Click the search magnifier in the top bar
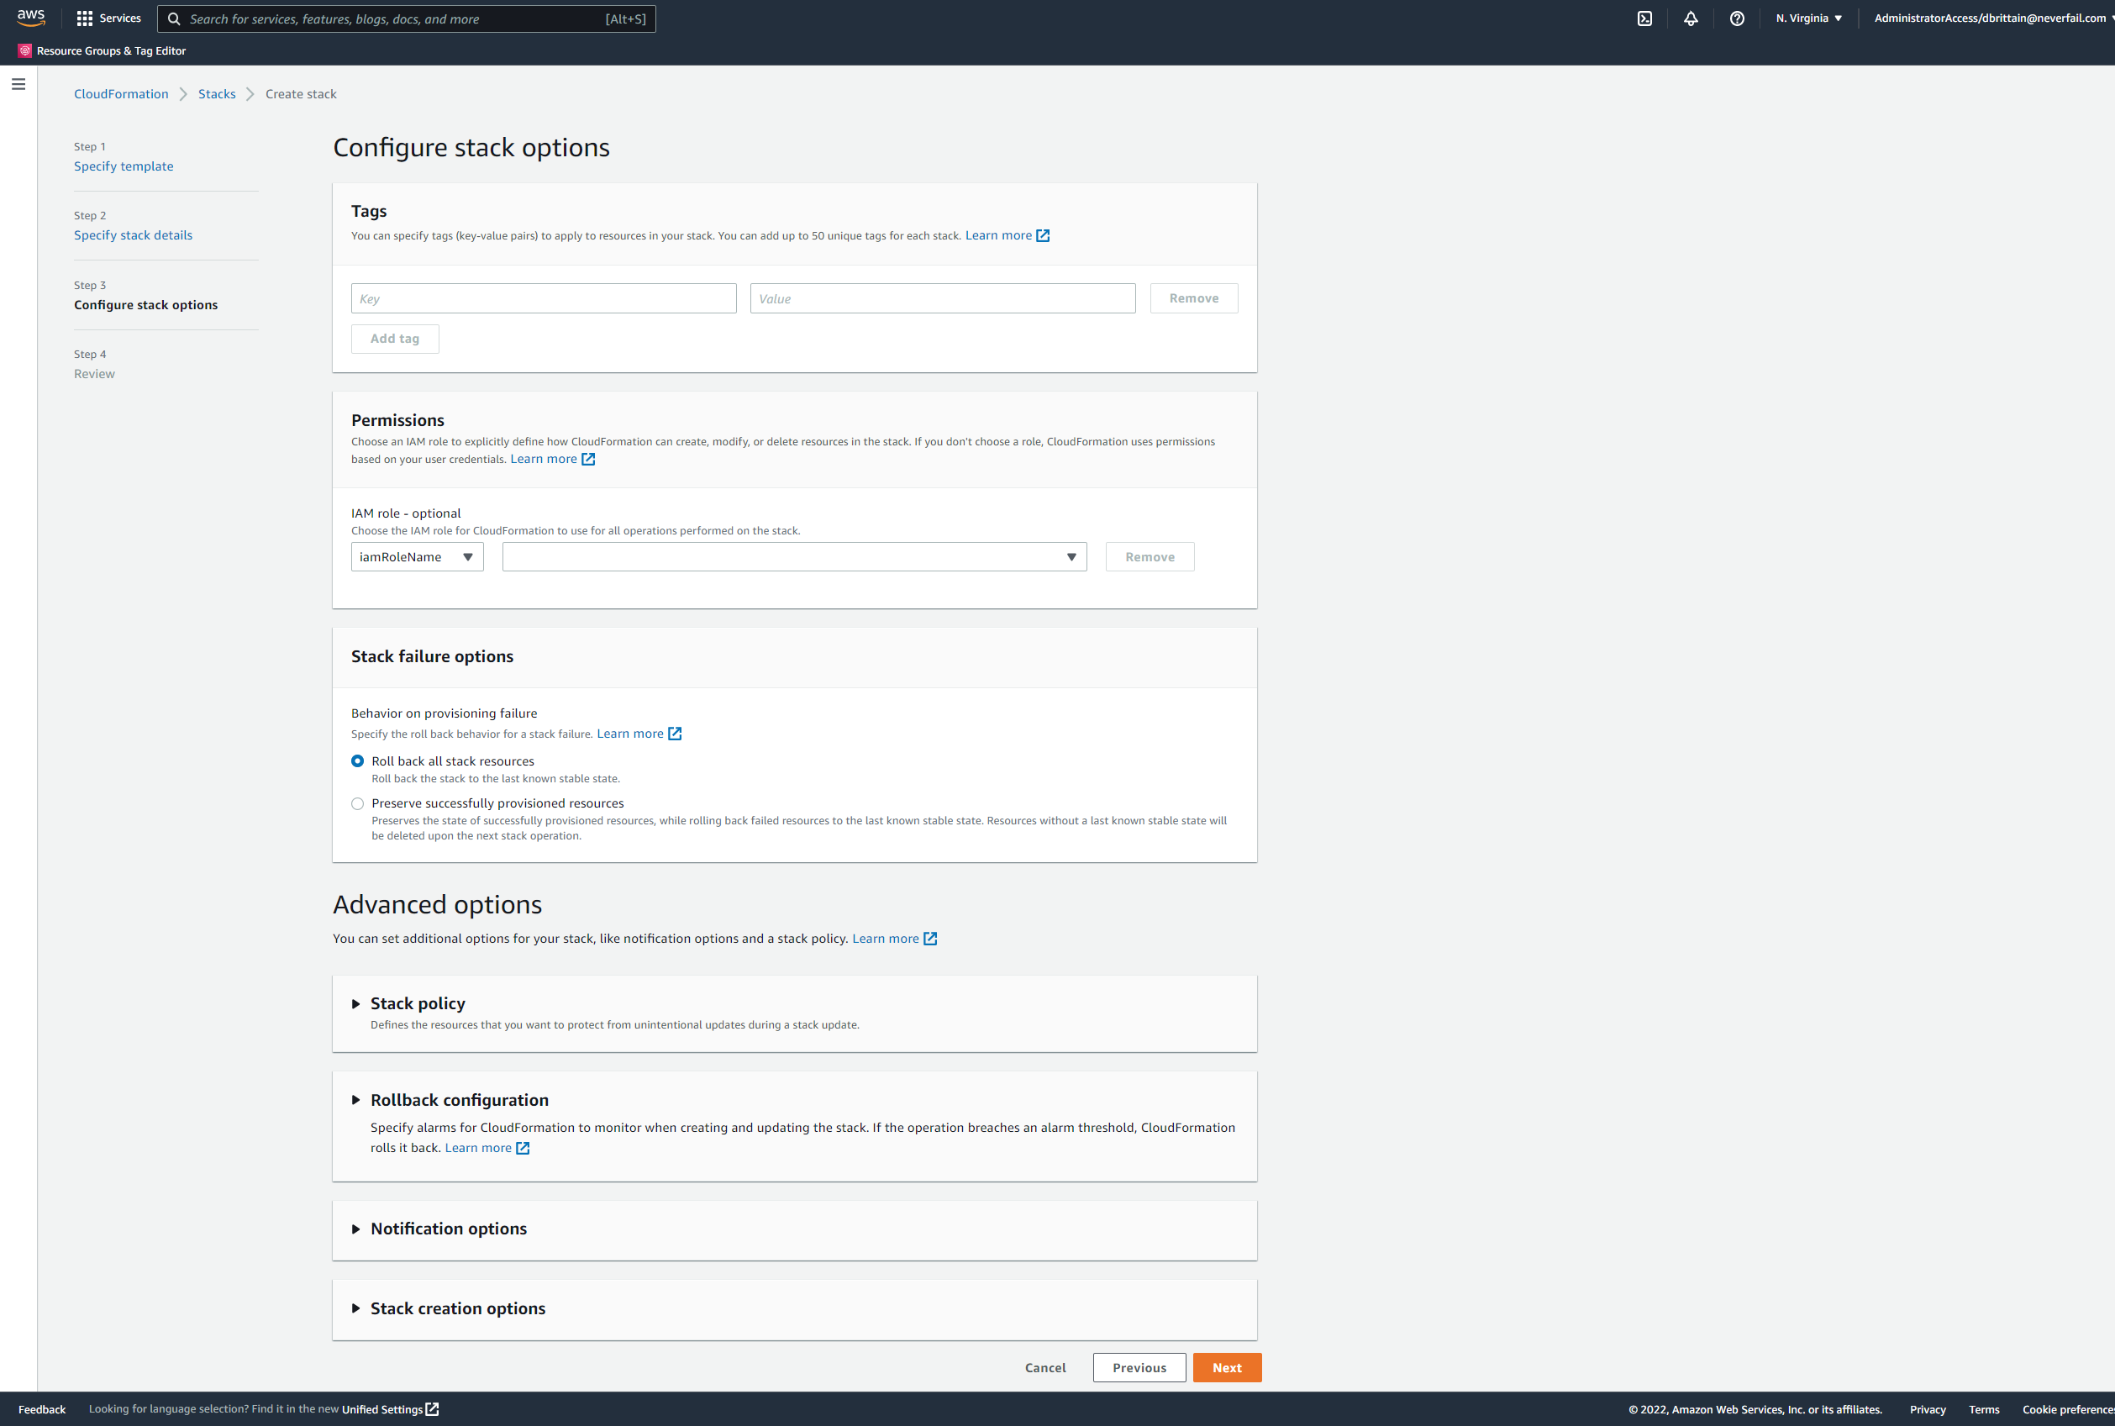 click(173, 18)
